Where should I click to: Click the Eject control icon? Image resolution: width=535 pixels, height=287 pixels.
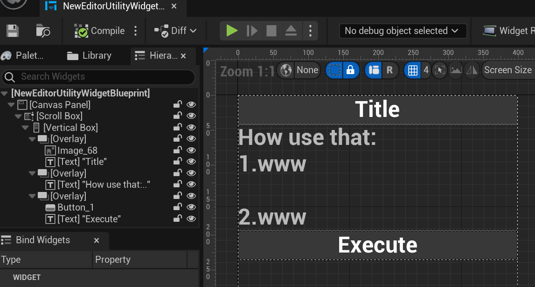[291, 31]
